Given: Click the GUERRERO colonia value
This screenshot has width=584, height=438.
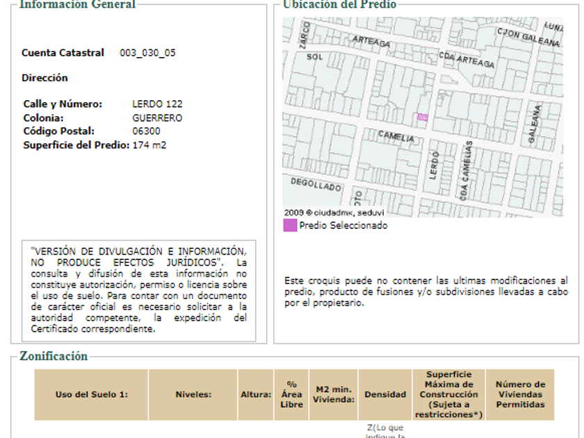Looking at the screenshot, I should pos(157,118).
